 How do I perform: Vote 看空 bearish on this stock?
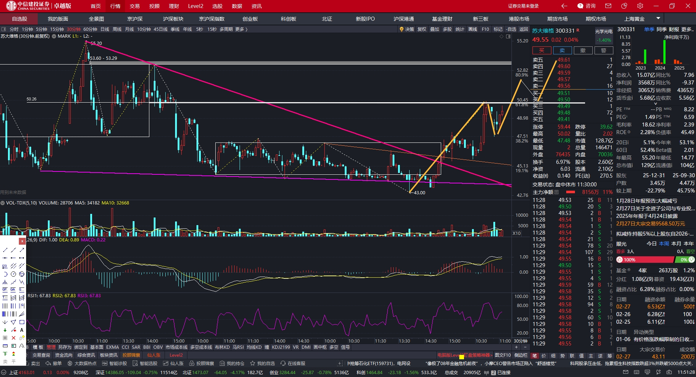[691, 252]
